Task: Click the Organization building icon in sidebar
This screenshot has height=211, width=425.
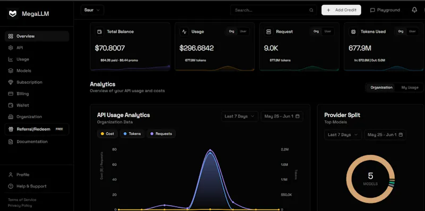Action: click(x=11, y=117)
